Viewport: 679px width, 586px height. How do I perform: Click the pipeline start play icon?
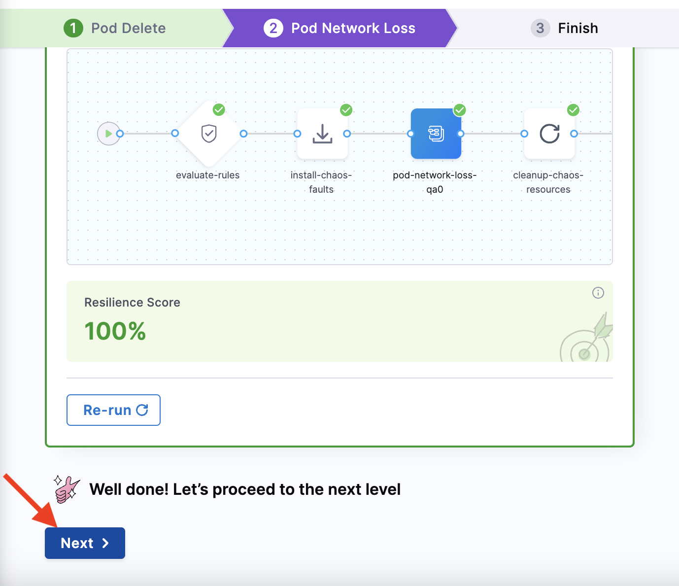click(109, 133)
